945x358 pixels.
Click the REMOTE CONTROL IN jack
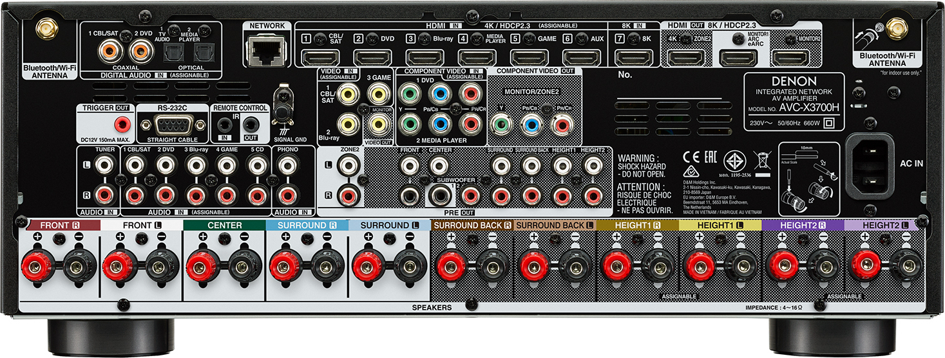coord(225,124)
